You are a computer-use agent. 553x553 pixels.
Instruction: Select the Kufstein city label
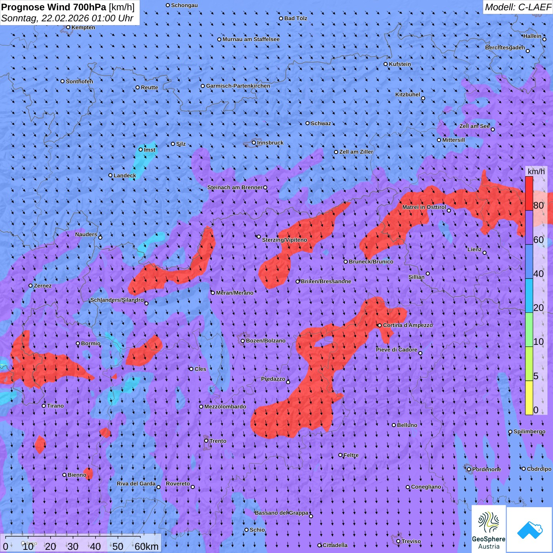click(x=400, y=64)
